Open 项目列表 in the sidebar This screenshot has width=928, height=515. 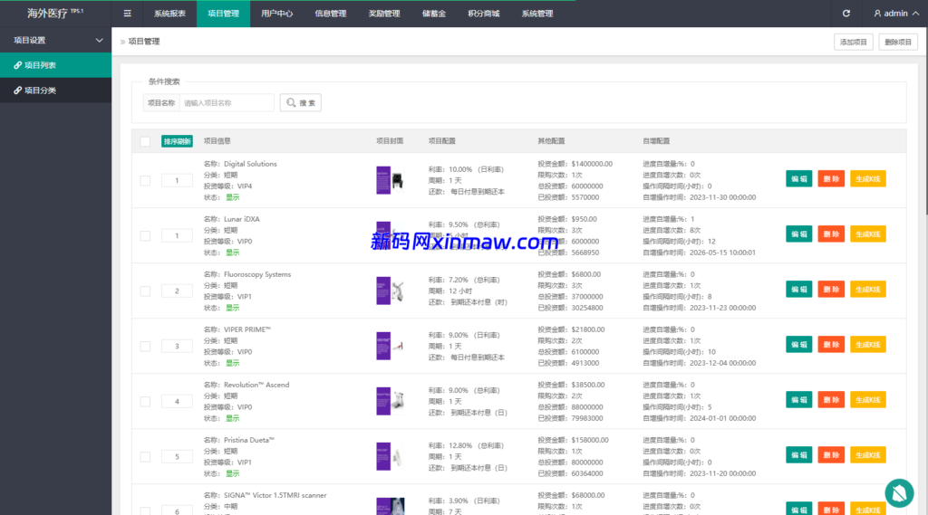(x=55, y=65)
